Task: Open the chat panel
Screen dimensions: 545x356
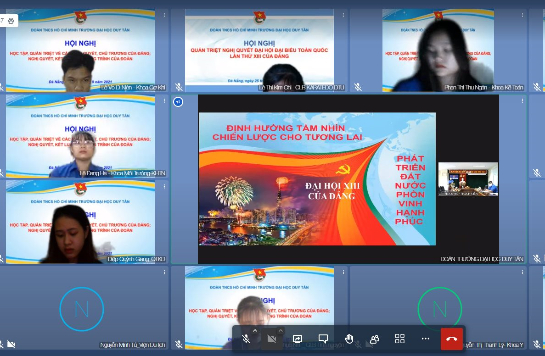Action: [323, 339]
